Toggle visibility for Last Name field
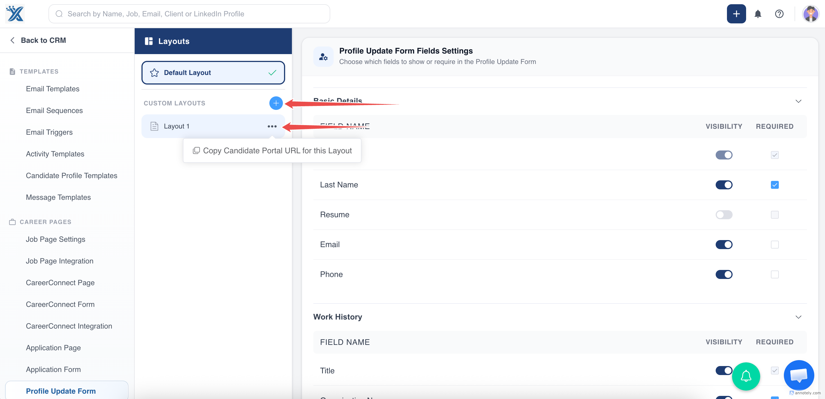 (724, 185)
